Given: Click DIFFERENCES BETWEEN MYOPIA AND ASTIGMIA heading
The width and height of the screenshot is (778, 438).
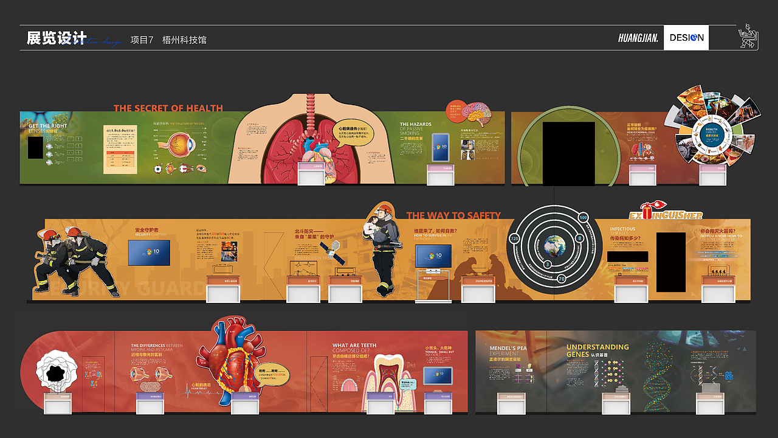Looking at the screenshot, I should [x=157, y=348].
